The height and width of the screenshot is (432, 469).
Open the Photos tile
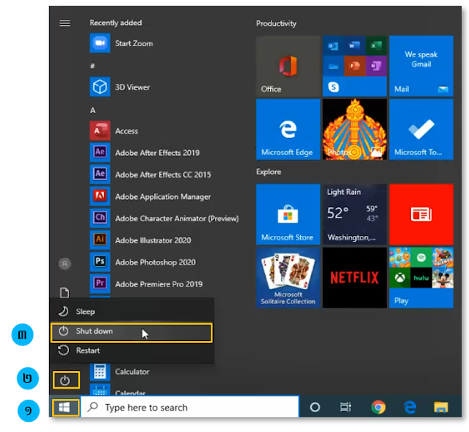pos(355,129)
